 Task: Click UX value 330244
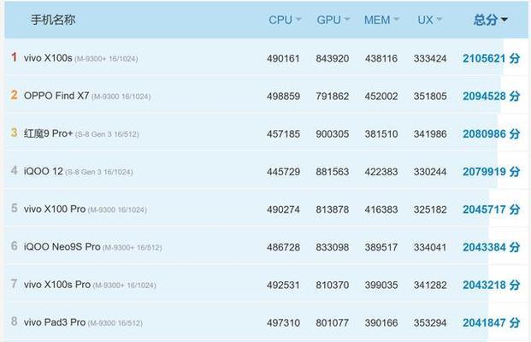(x=430, y=172)
